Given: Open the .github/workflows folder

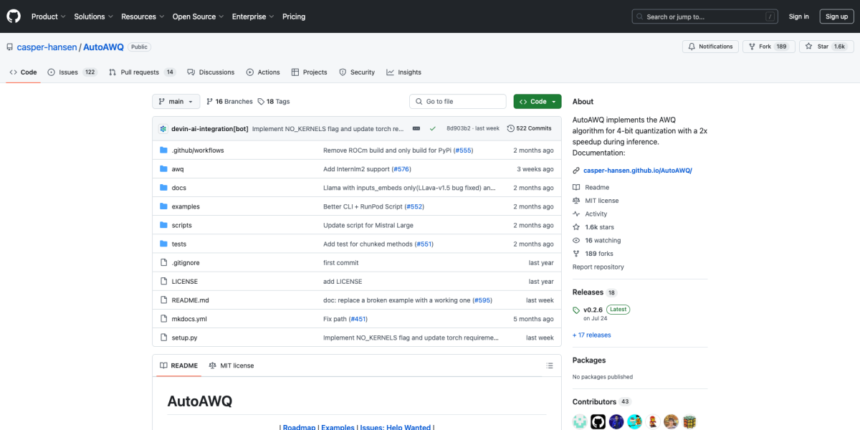Looking at the screenshot, I should [x=197, y=150].
